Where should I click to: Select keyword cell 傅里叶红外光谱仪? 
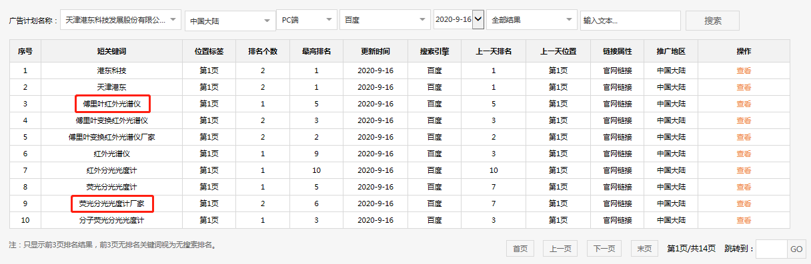tap(111, 104)
